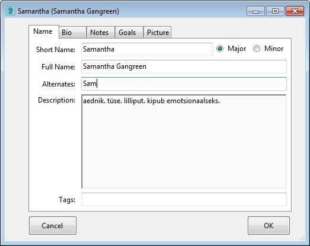Click the window title bar text
Screen dimensions: 310x246
(68, 11)
